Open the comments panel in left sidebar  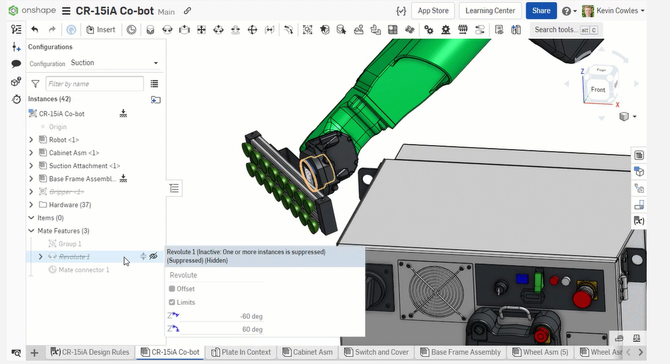point(16,63)
